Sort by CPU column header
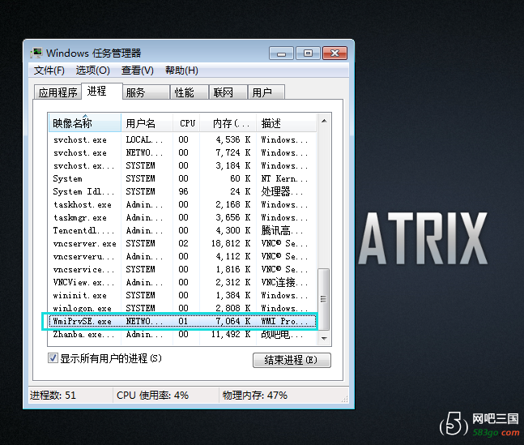This screenshot has height=445, width=524. (x=186, y=123)
